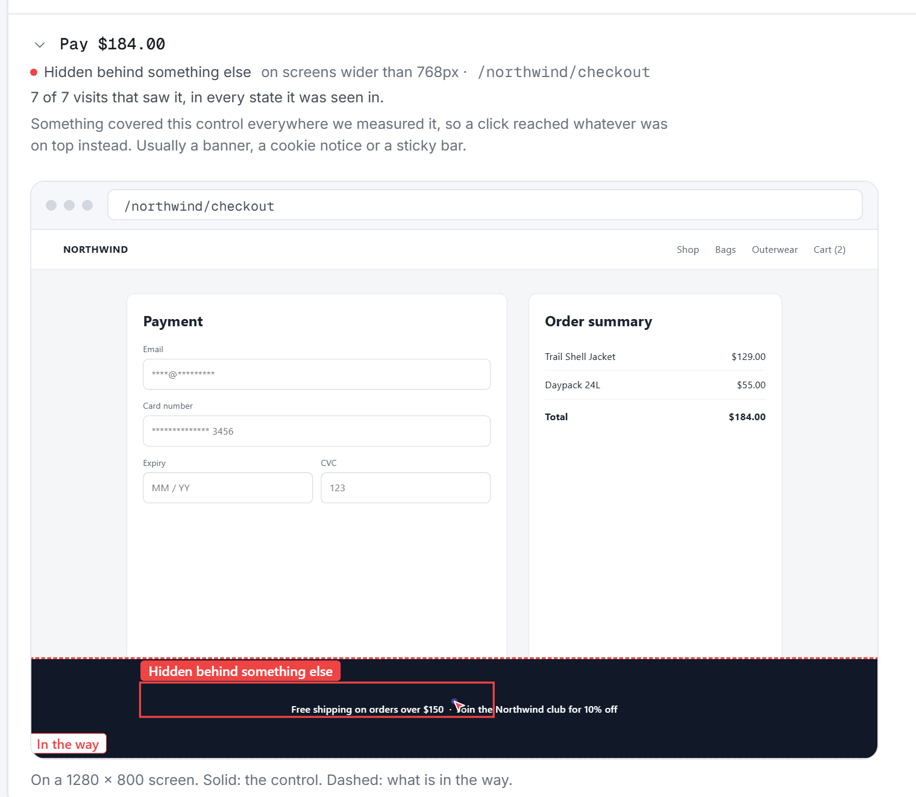The image size is (916, 797).
Task: Select the "Trail Shell Jacket" line item
Action: pyautogui.click(x=580, y=356)
